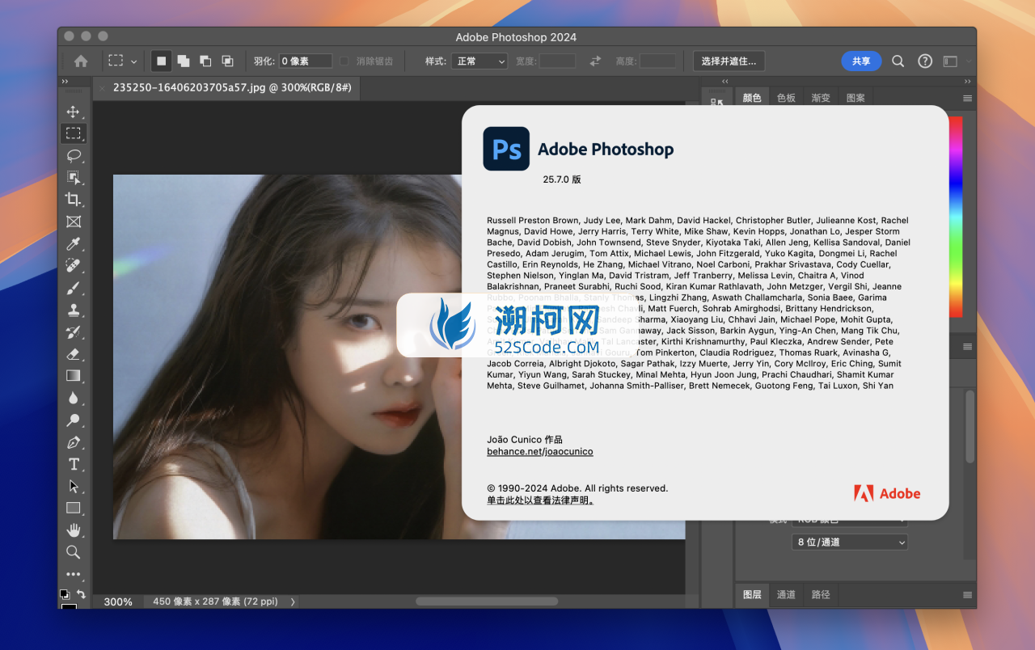The image size is (1035, 650).
Task: Collapse right panels using double-arrow
Action: coord(968,82)
